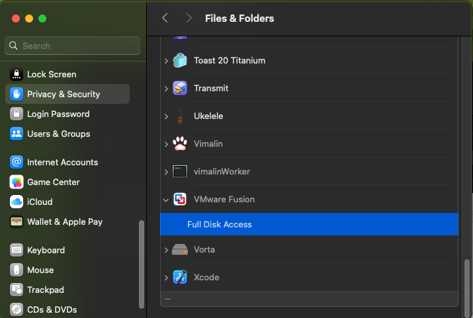
Task: Expand the Vimalin row chevron
Action: pos(166,144)
